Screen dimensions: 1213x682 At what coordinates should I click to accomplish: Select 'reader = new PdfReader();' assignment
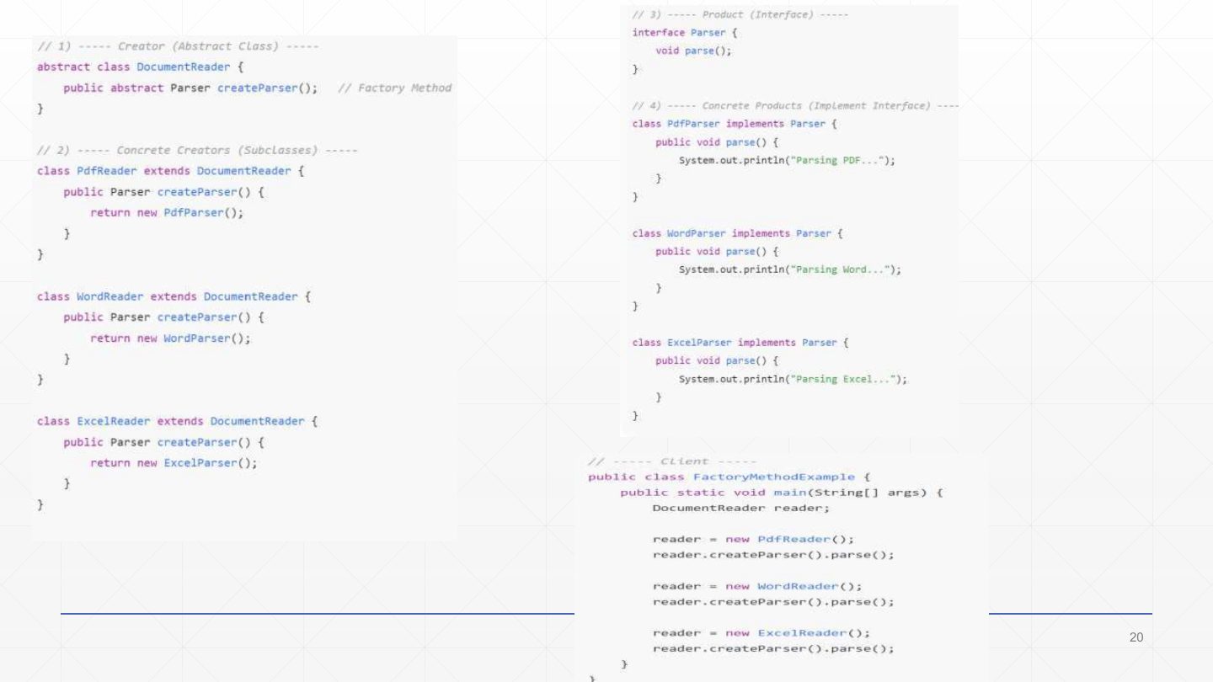pos(754,539)
